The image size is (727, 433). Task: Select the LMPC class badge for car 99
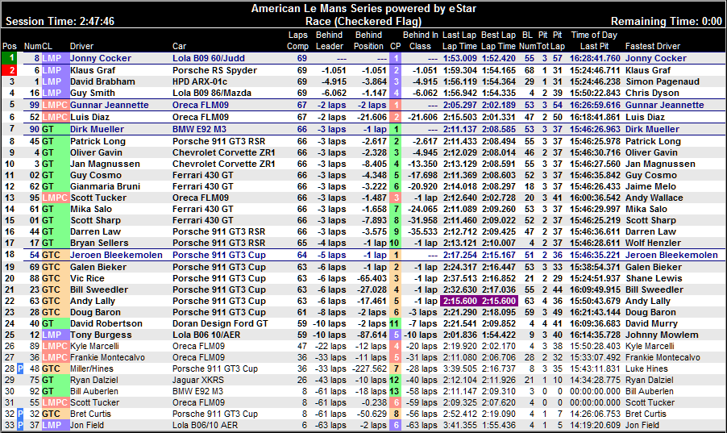[x=52, y=105]
